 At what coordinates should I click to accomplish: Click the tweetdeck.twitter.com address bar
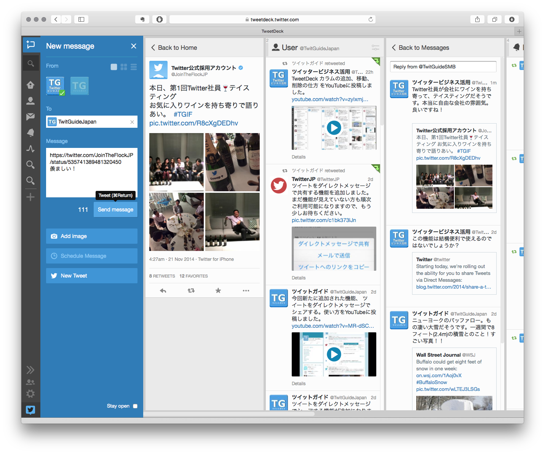click(272, 19)
